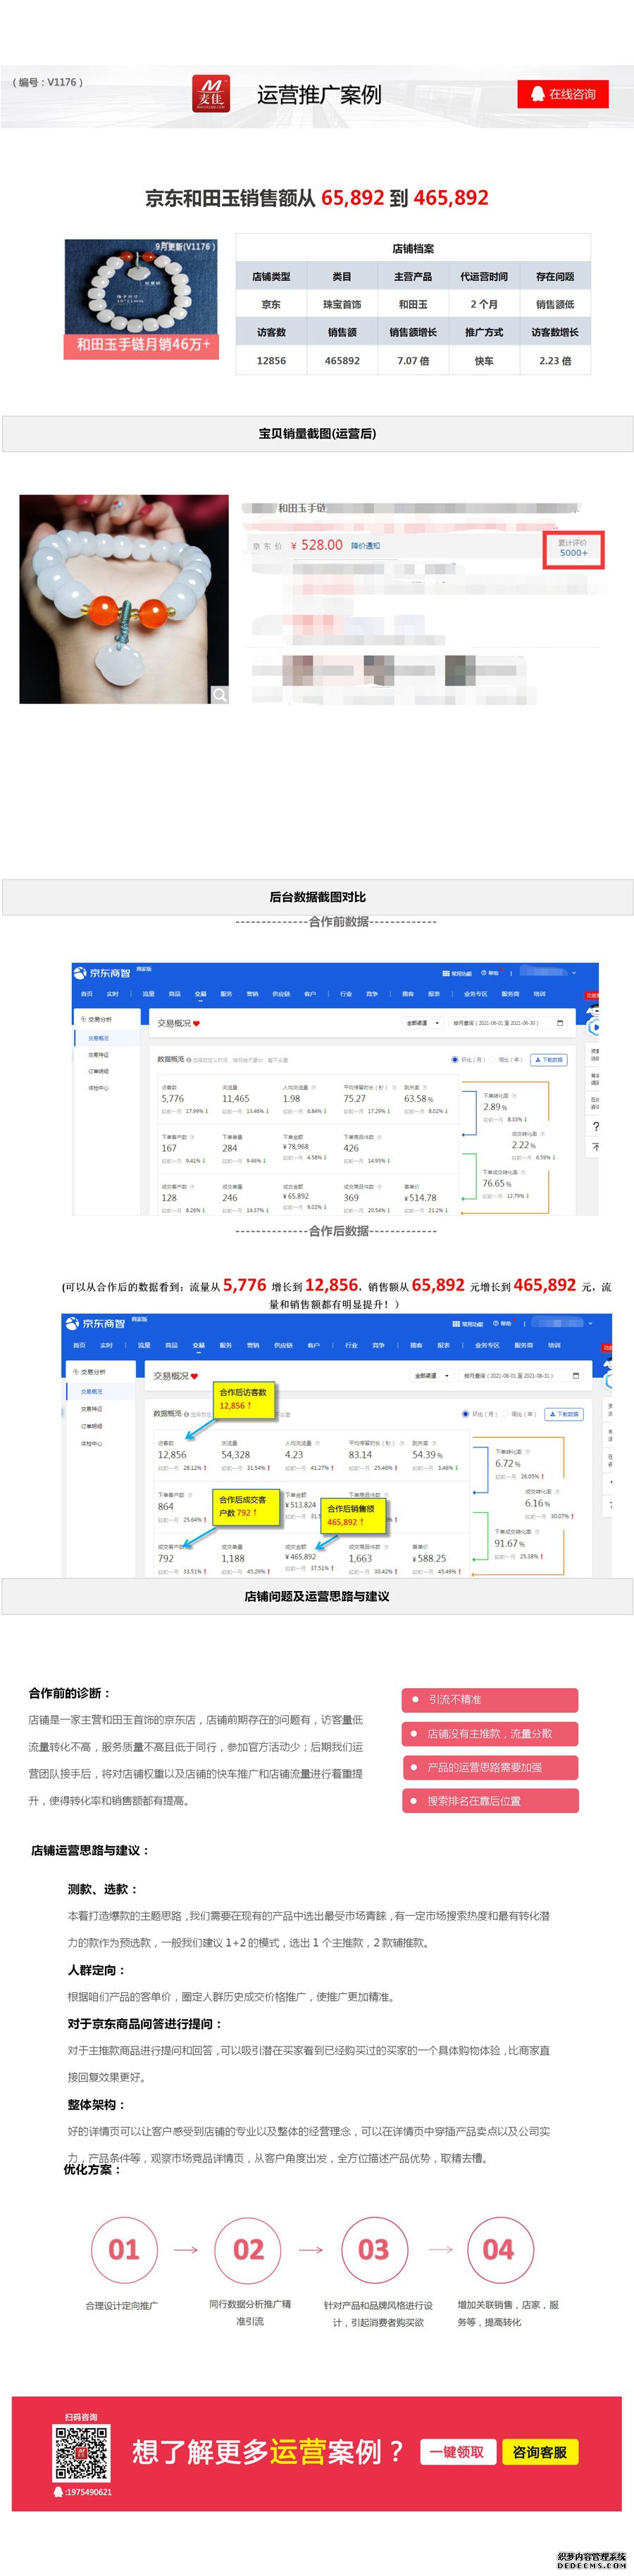Click the 快车 cell in 店铺档案
This screenshot has width=634, height=2576.
[484, 360]
